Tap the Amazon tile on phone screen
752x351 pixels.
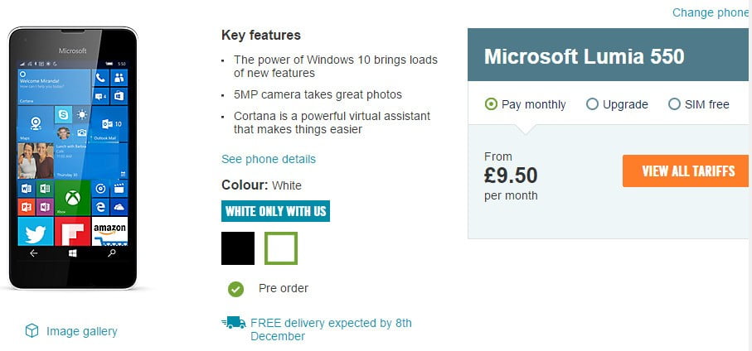pyautogui.click(x=109, y=232)
